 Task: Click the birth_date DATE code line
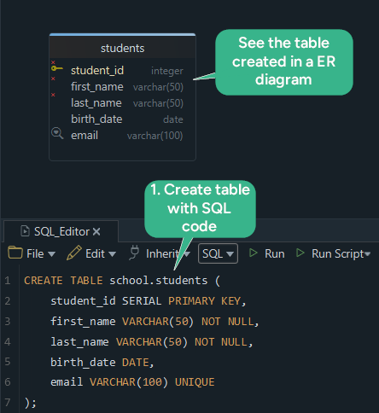[102, 363]
